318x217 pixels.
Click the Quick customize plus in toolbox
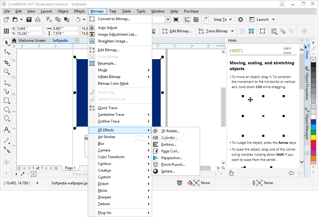point(6,162)
